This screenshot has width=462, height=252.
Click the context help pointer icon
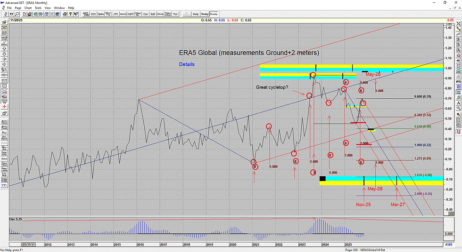(76, 14)
